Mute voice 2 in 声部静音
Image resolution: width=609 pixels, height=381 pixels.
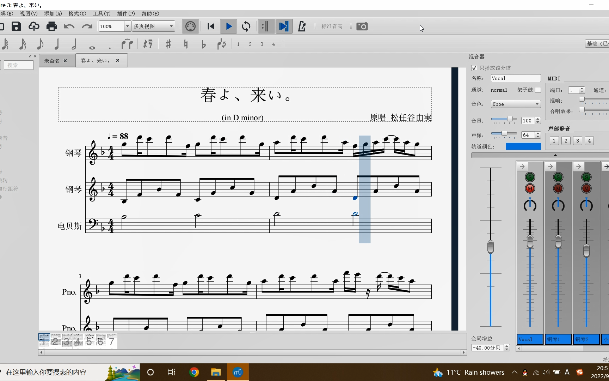coord(566,141)
